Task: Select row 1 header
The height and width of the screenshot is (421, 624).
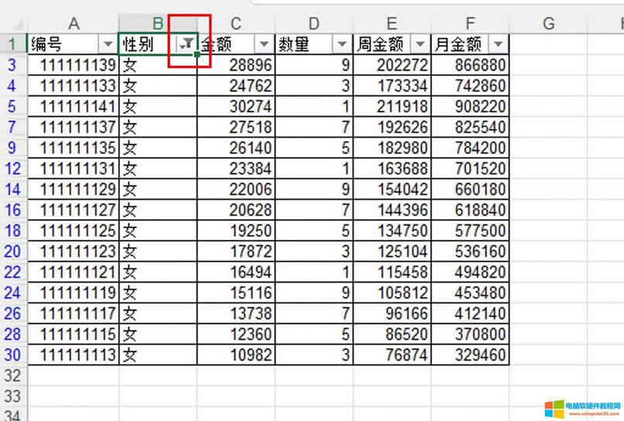Action: click(12, 44)
